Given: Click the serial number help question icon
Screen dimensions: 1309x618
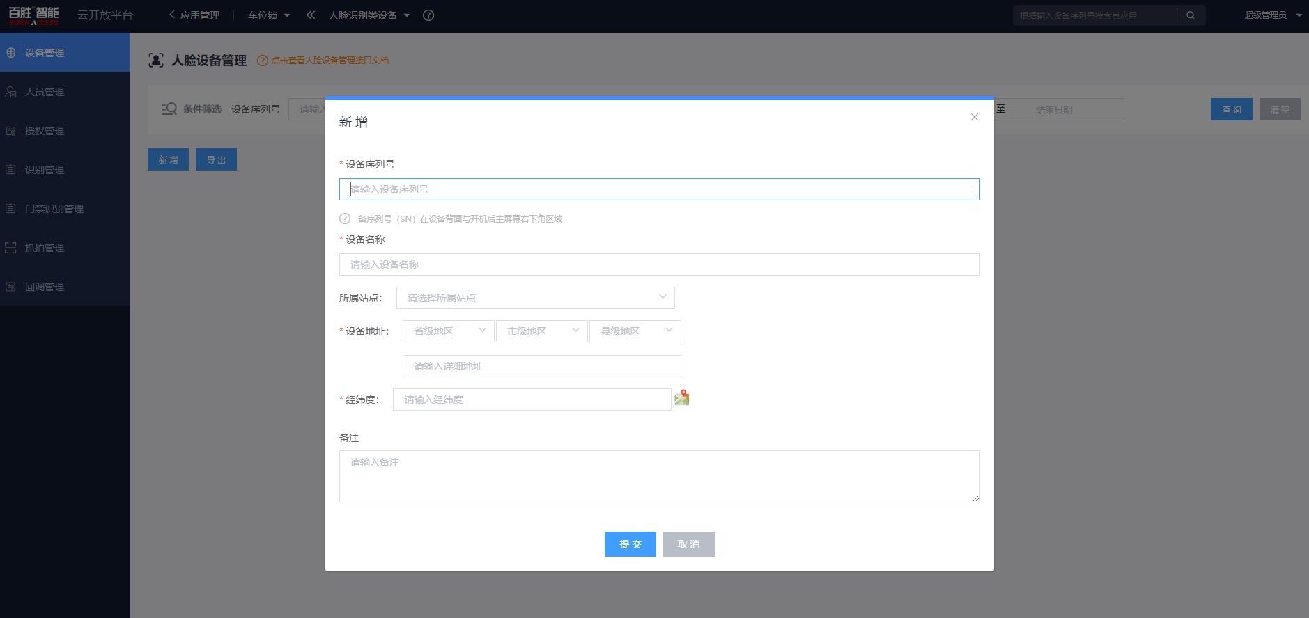Looking at the screenshot, I should pos(345,219).
